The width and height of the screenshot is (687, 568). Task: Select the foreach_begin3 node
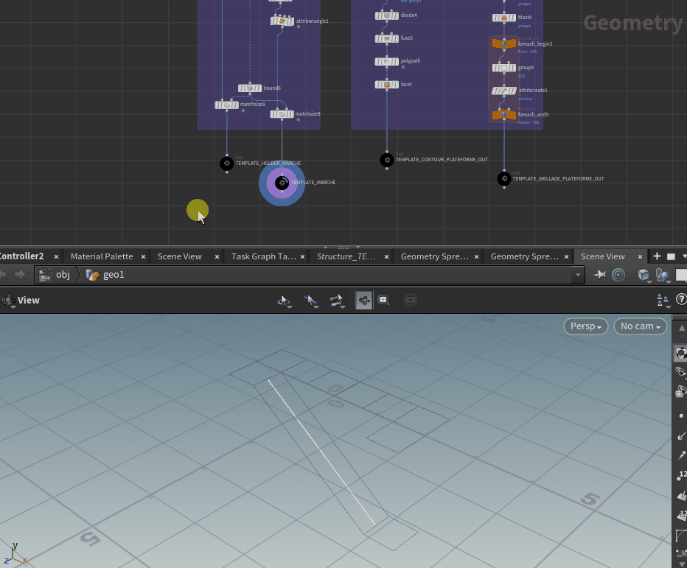pyautogui.click(x=504, y=44)
